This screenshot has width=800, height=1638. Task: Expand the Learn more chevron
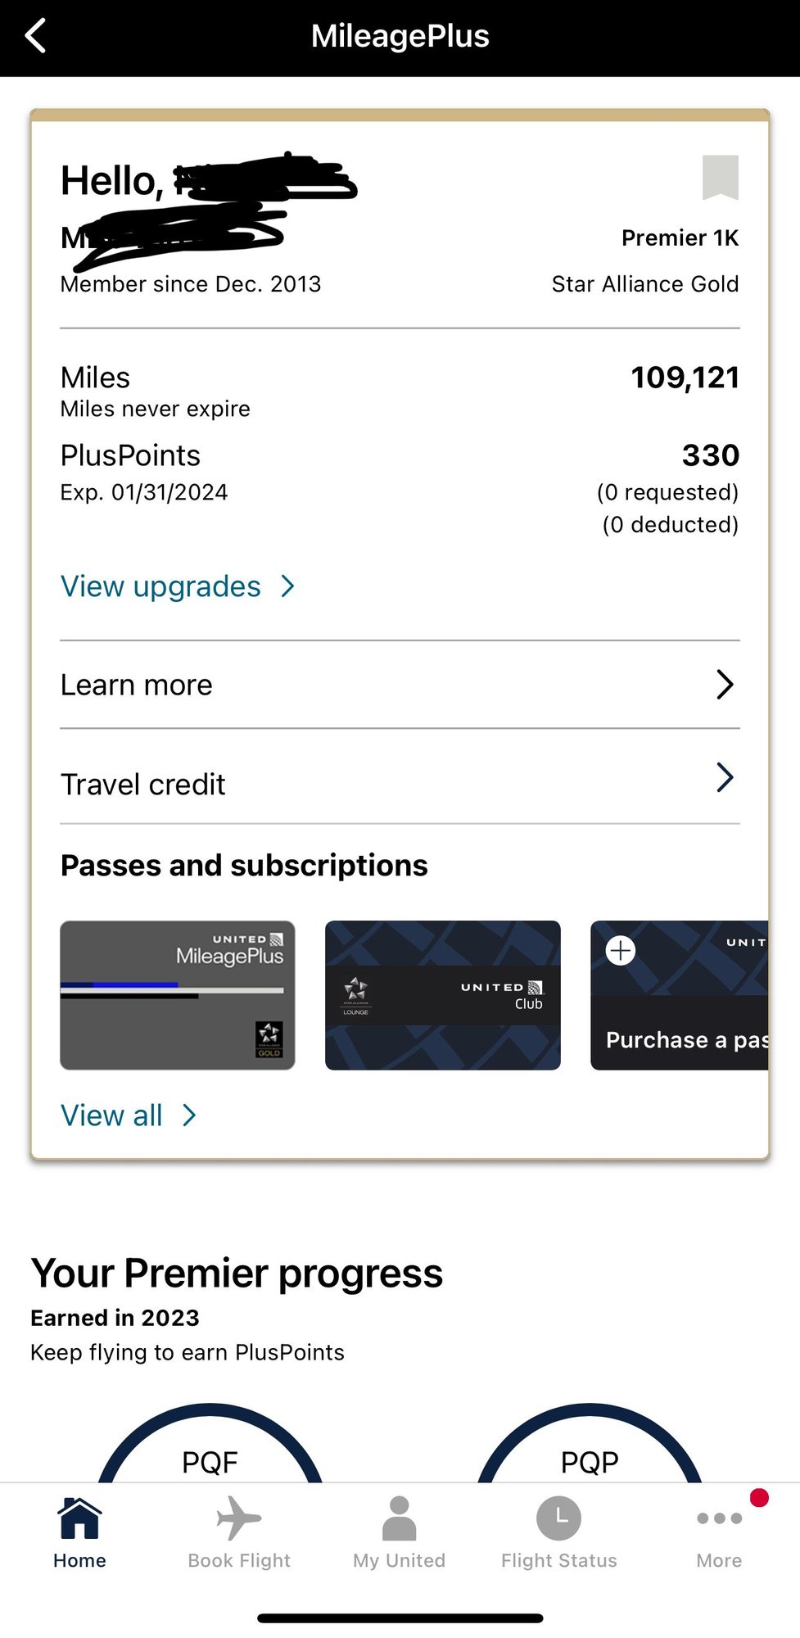click(x=725, y=685)
